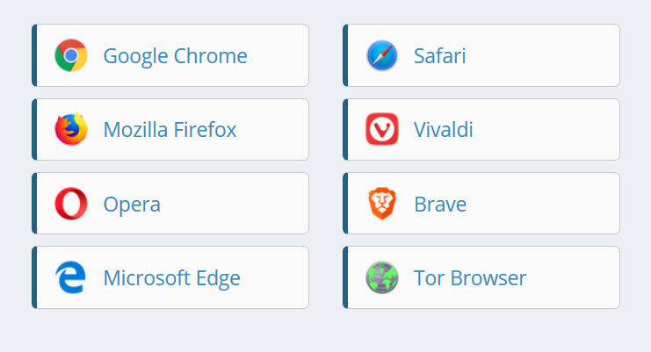651x352 pixels.
Task: Click the red Opera logo icon
Action: tap(70, 205)
